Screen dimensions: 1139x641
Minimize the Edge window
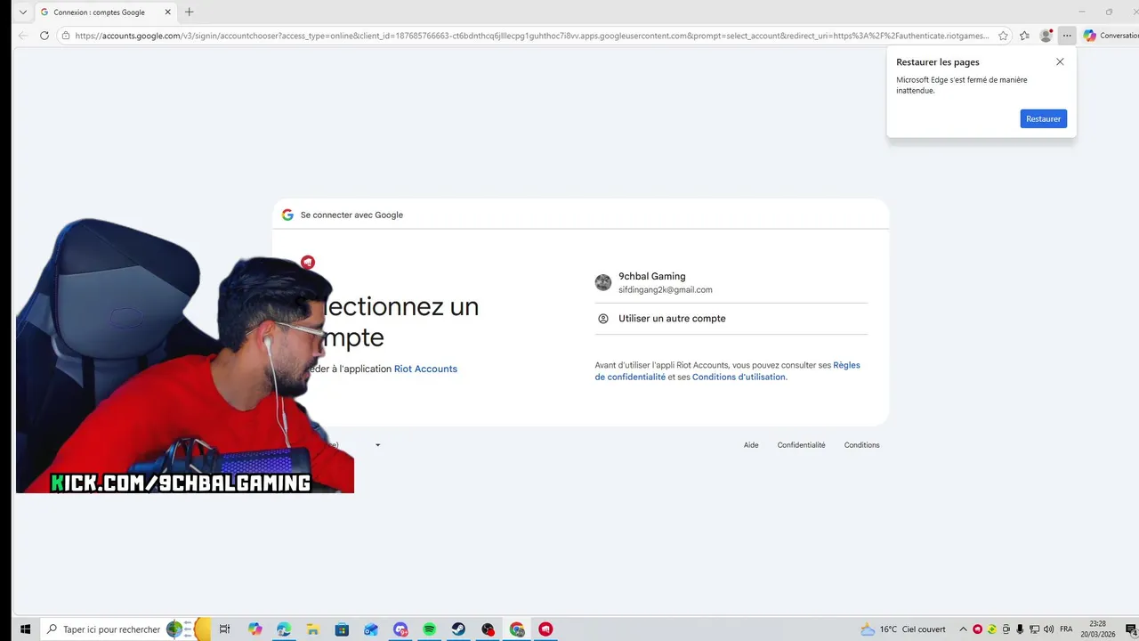click(x=1081, y=12)
